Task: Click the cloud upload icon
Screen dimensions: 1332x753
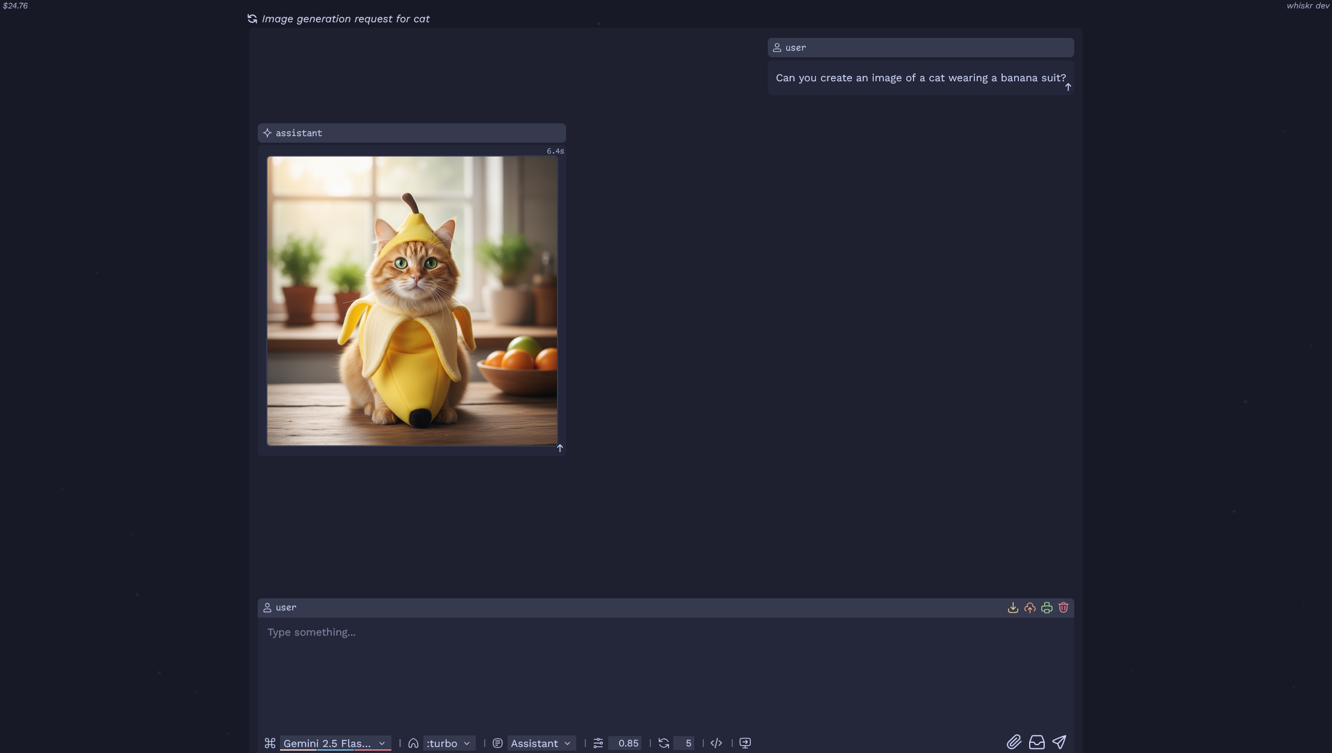Action: [1030, 608]
